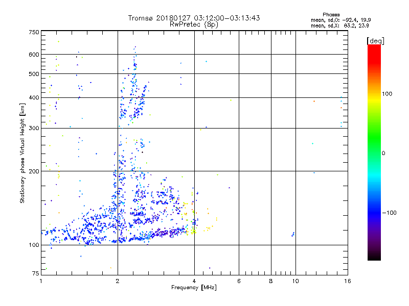
Task: Click the 'mean, sd,X: 83.2, 23.9' text
Action: coord(340,25)
